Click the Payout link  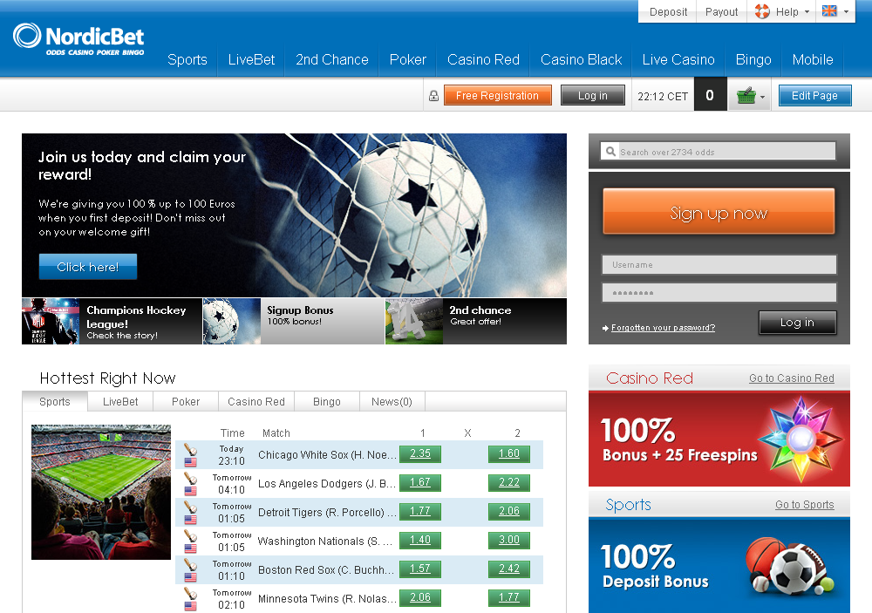[721, 11]
